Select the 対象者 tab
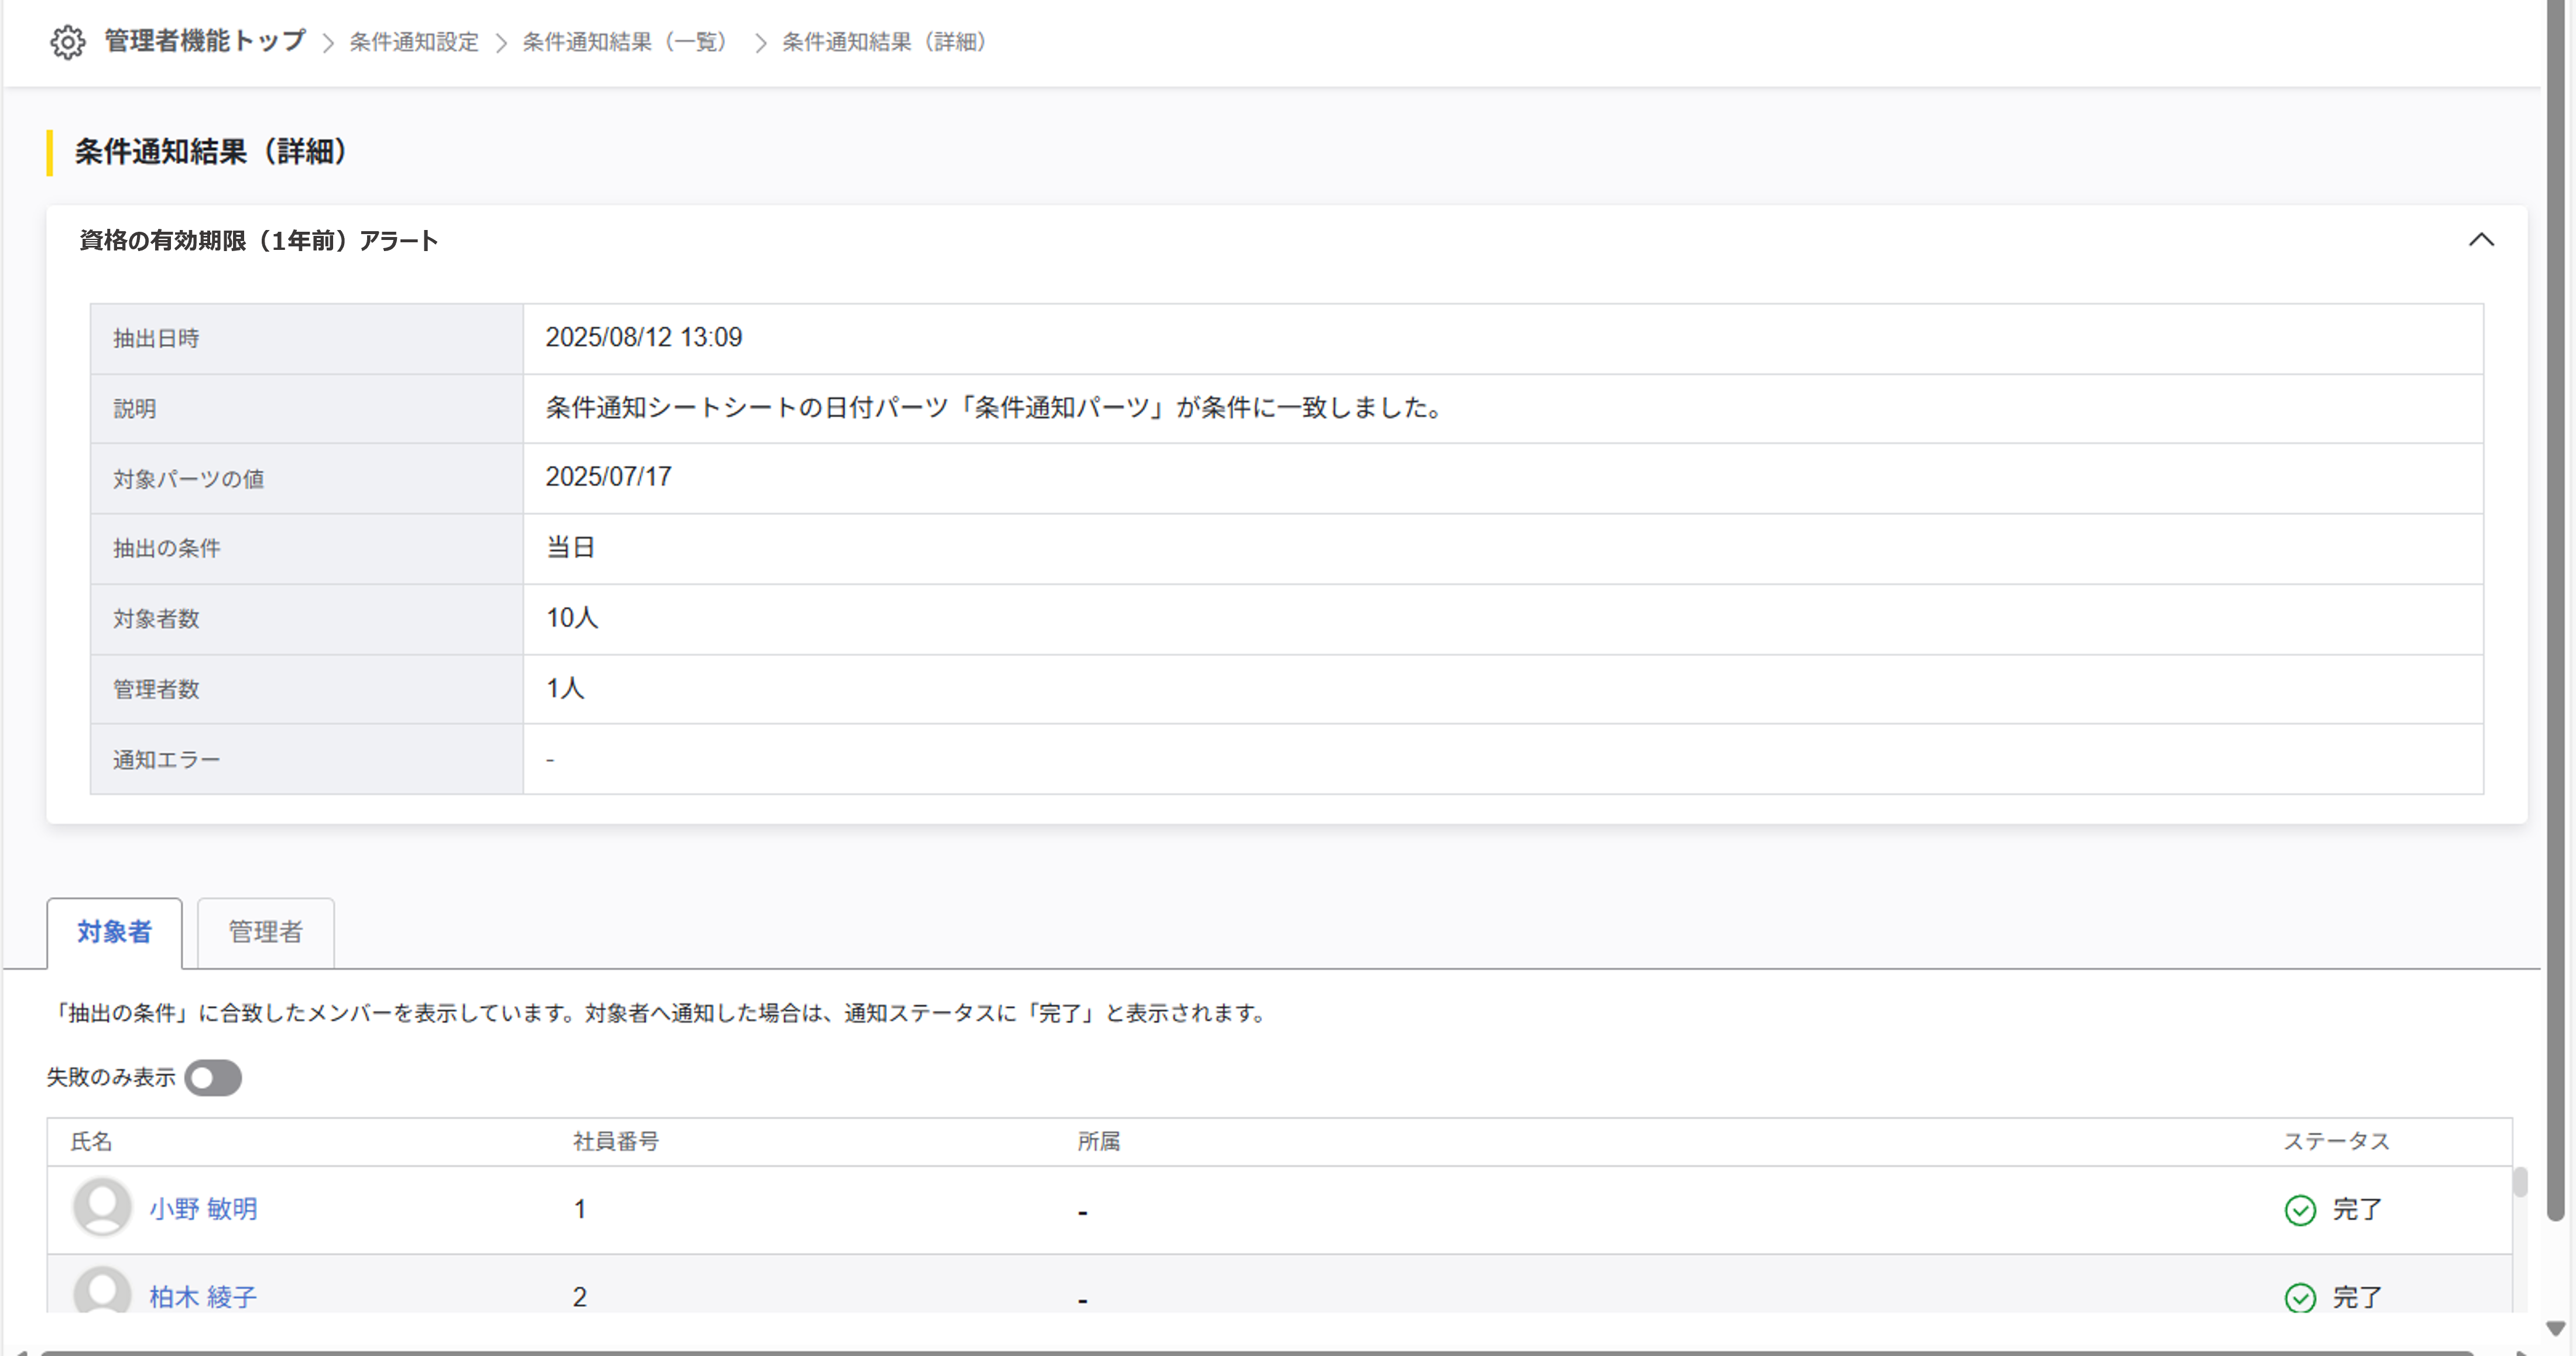The image size is (2576, 1356). point(113,932)
